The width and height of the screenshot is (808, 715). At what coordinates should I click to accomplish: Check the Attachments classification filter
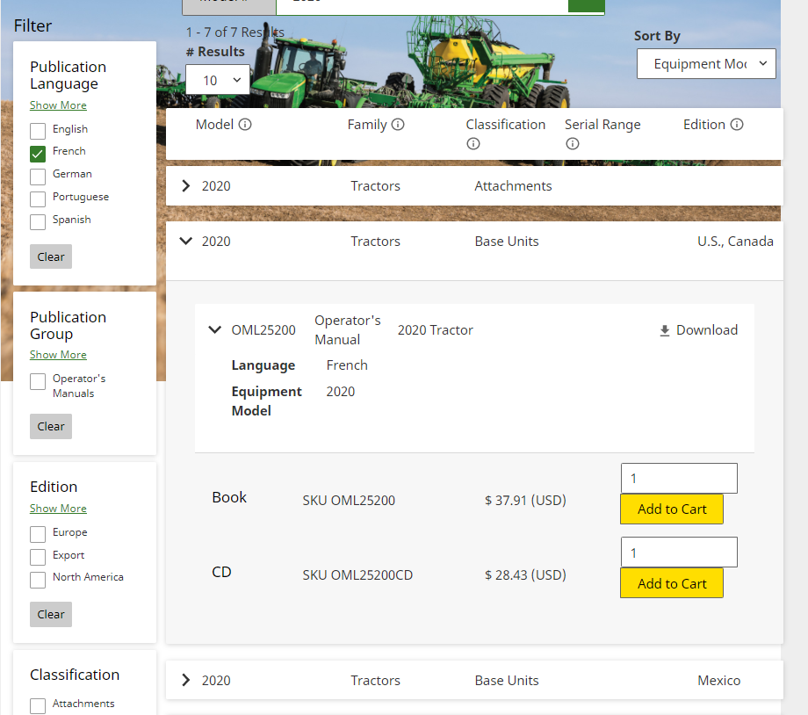tap(38, 705)
